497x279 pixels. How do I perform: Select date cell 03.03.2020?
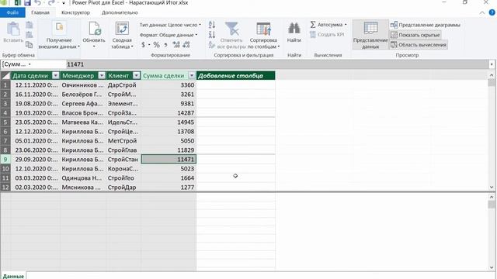36,177
